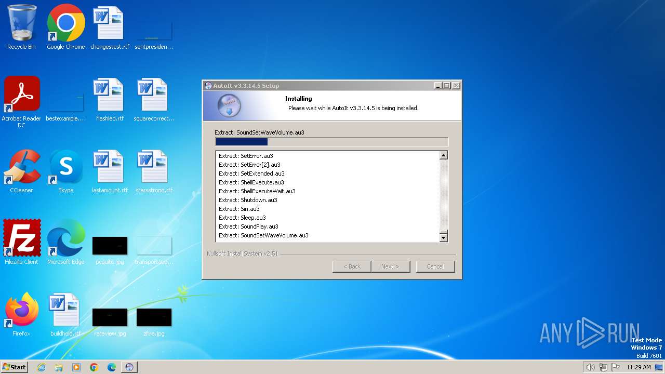The height and width of the screenshot is (374, 665).
Task: Click the log line 'Extract: SetError.au3'
Action: 246,156
